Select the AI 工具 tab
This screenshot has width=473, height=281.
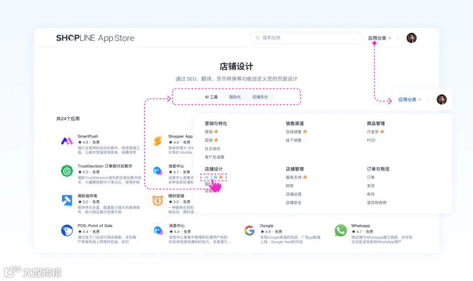click(x=211, y=97)
